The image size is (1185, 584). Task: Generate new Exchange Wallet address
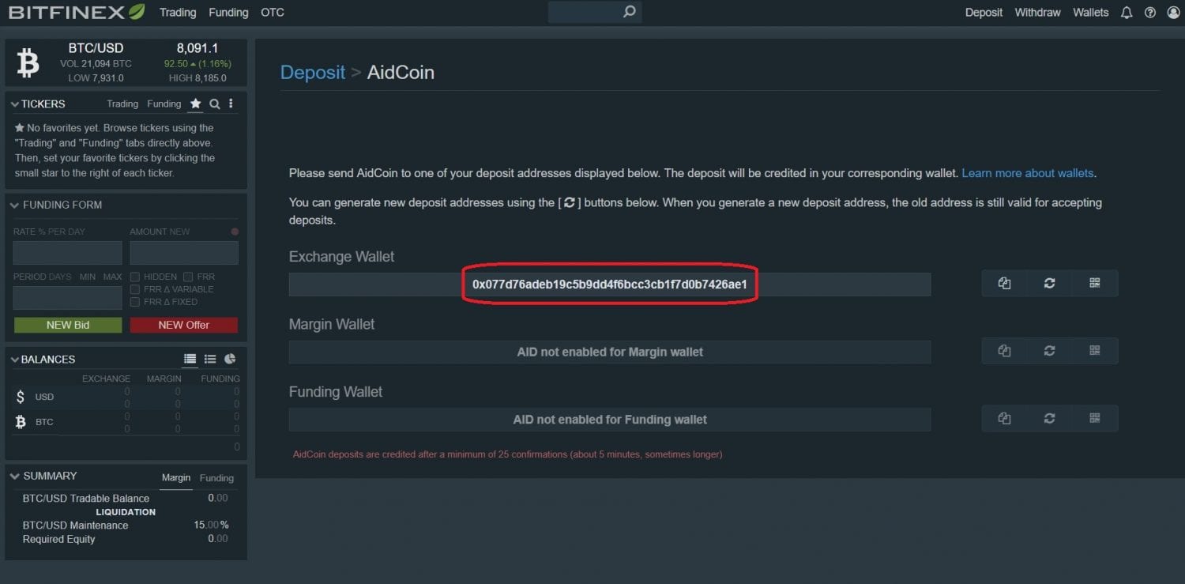1049,283
